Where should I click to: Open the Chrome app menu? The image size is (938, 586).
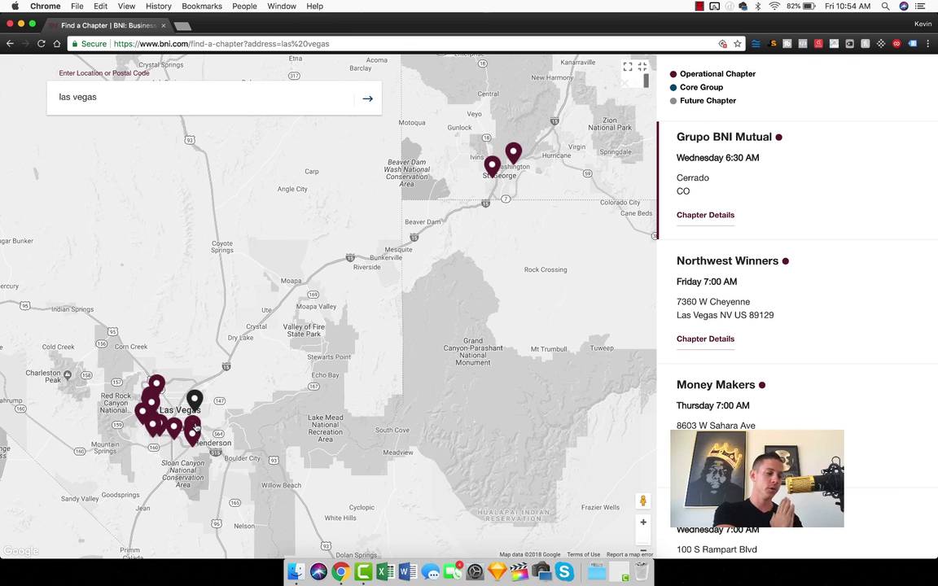46,6
